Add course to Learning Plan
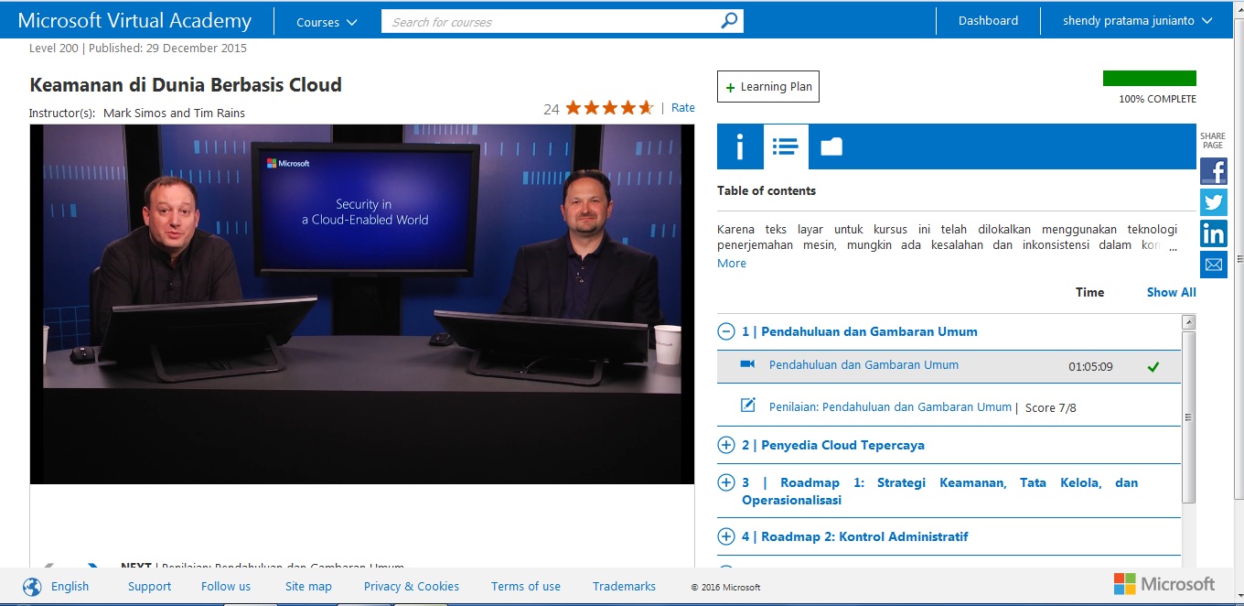The image size is (1244, 606). (767, 86)
